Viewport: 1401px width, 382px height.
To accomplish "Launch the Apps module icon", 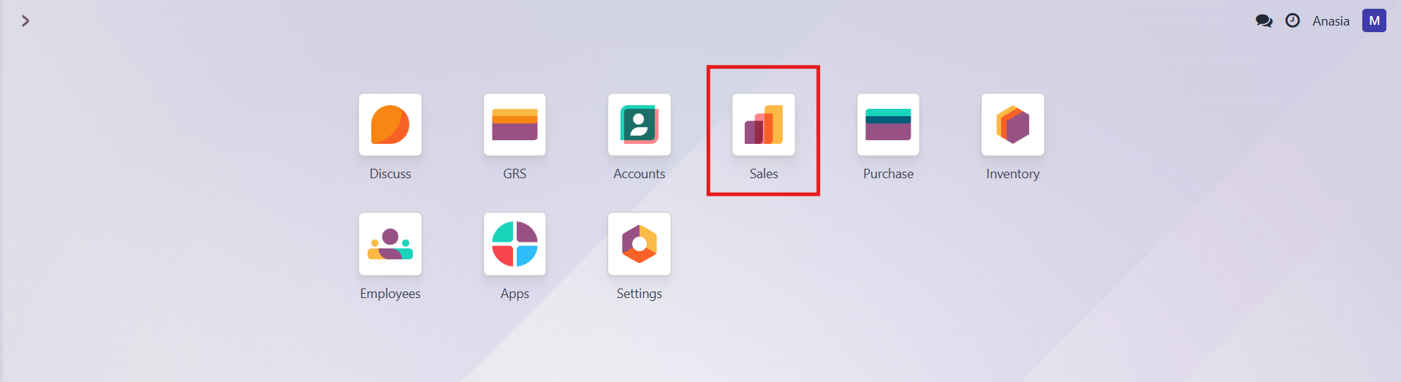I will coord(515,244).
